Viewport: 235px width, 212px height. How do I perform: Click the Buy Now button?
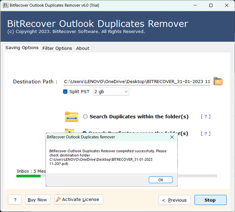pyautogui.click(x=38, y=200)
